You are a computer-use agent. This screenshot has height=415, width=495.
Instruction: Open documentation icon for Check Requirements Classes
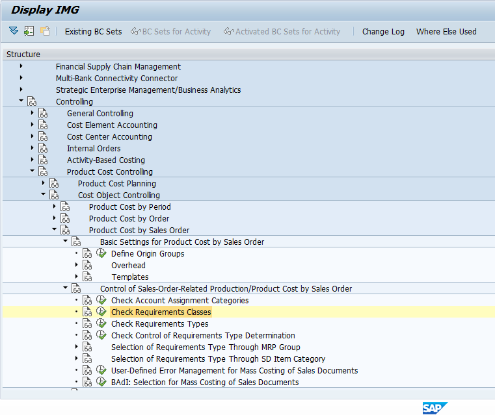(x=87, y=312)
